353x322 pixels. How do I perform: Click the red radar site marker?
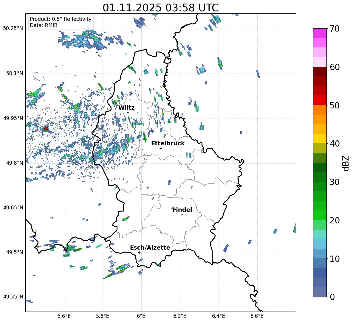[46, 128]
